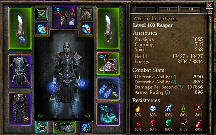The height and width of the screenshot is (135, 216).
Task: Open the Armor Rating help tooltip
Action: click(167, 92)
